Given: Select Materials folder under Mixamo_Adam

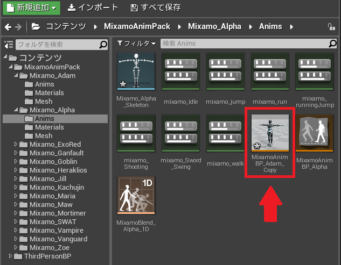Looking at the screenshot, I should (x=44, y=93).
